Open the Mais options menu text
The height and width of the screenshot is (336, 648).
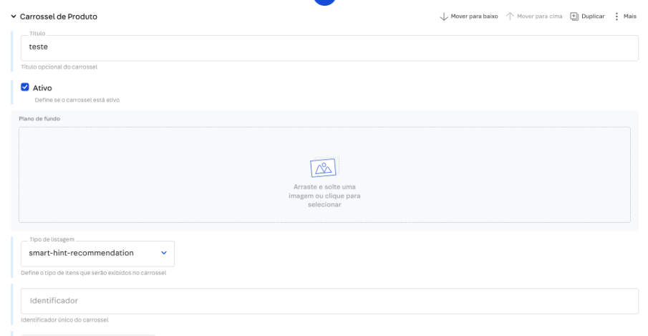click(630, 16)
